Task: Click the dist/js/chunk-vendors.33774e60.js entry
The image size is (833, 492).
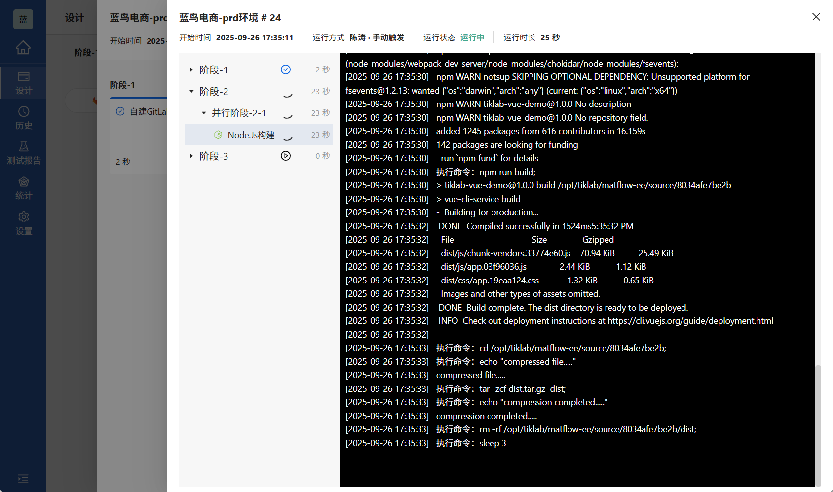Action: pyautogui.click(x=505, y=253)
